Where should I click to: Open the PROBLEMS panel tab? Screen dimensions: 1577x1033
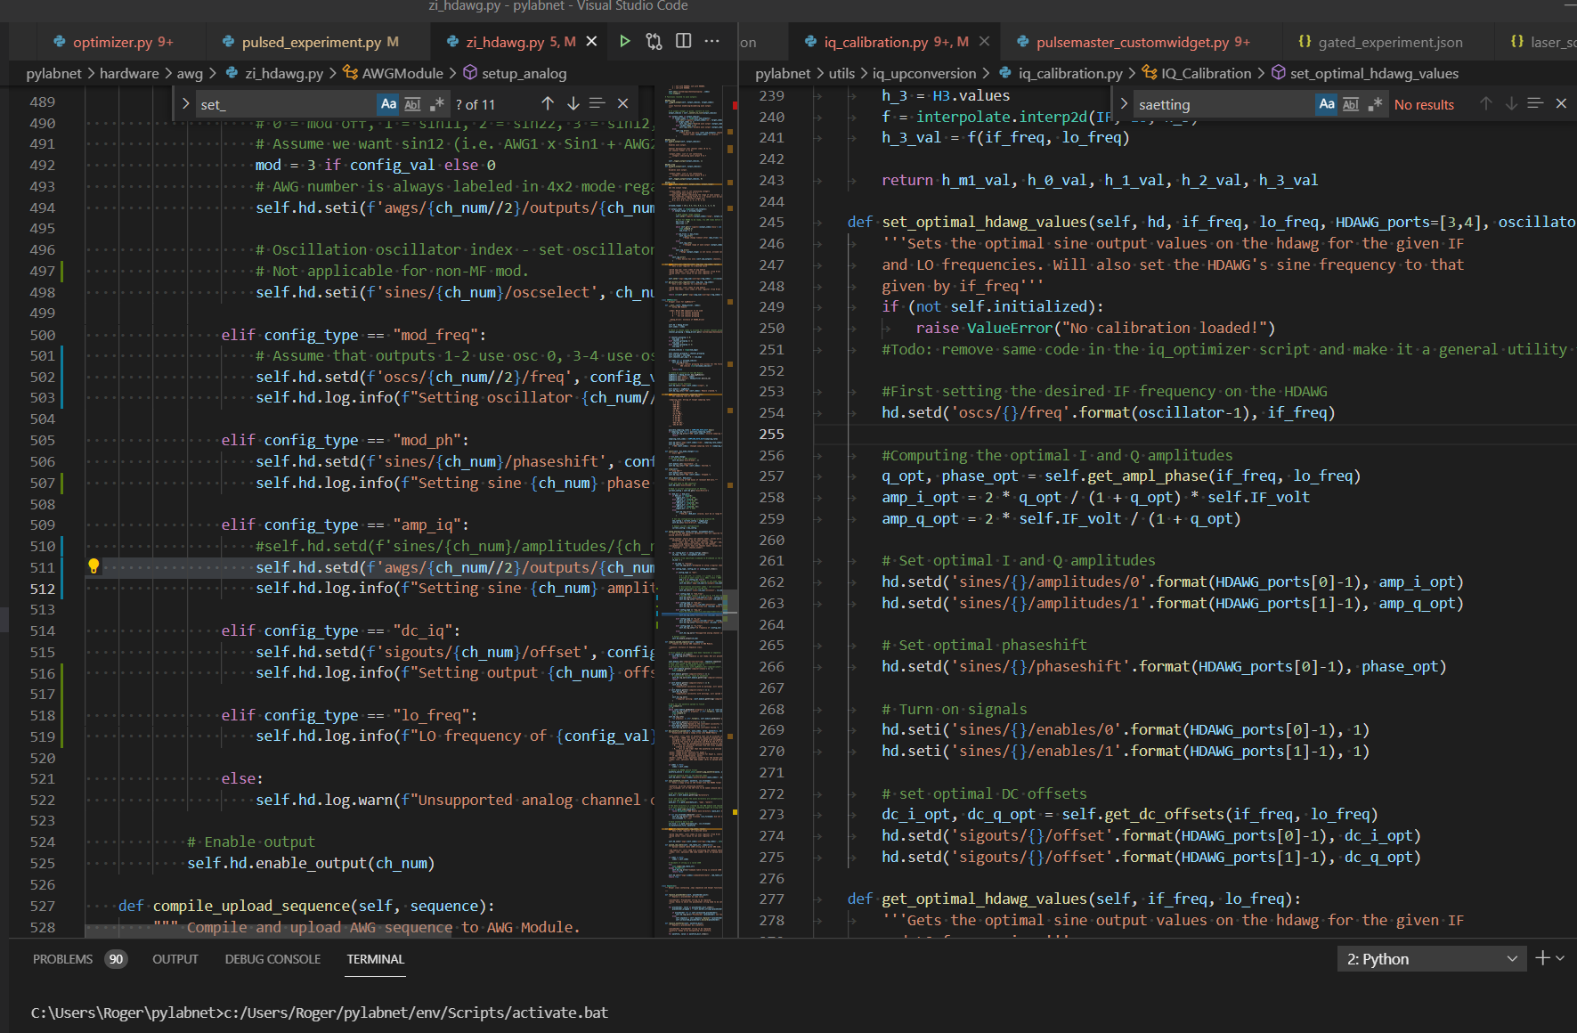(62, 959)
